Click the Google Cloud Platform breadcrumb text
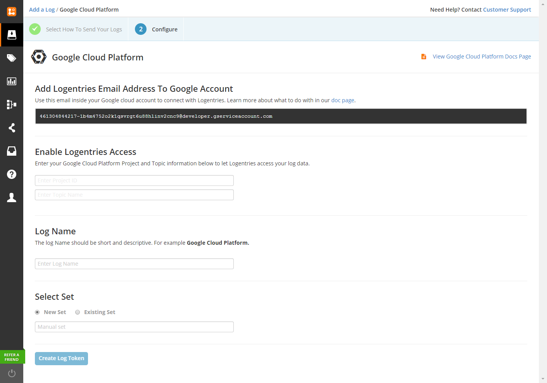The image size is (547, 383). pos(89,10)
